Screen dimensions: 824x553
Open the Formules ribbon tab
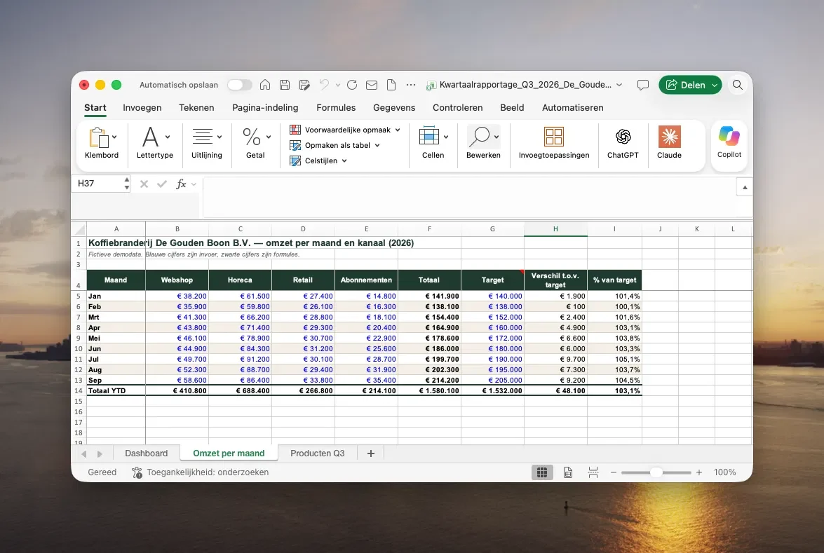(336, 108)
